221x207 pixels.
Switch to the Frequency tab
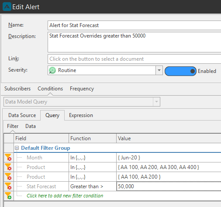click(x=82, y=89)
